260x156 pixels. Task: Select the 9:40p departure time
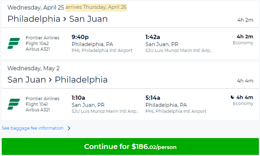point(80,37)
